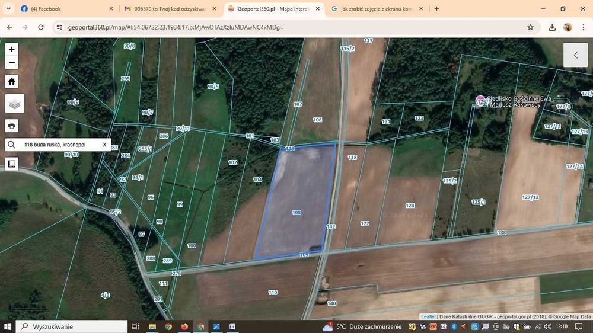Expand the side panel with the arrow button

click(575, 55)
